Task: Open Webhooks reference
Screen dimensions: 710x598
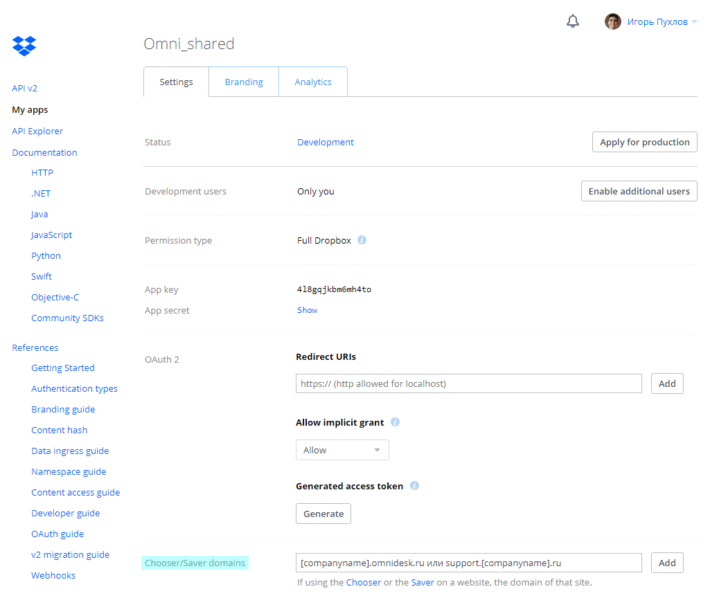Action: coord(53,575)
